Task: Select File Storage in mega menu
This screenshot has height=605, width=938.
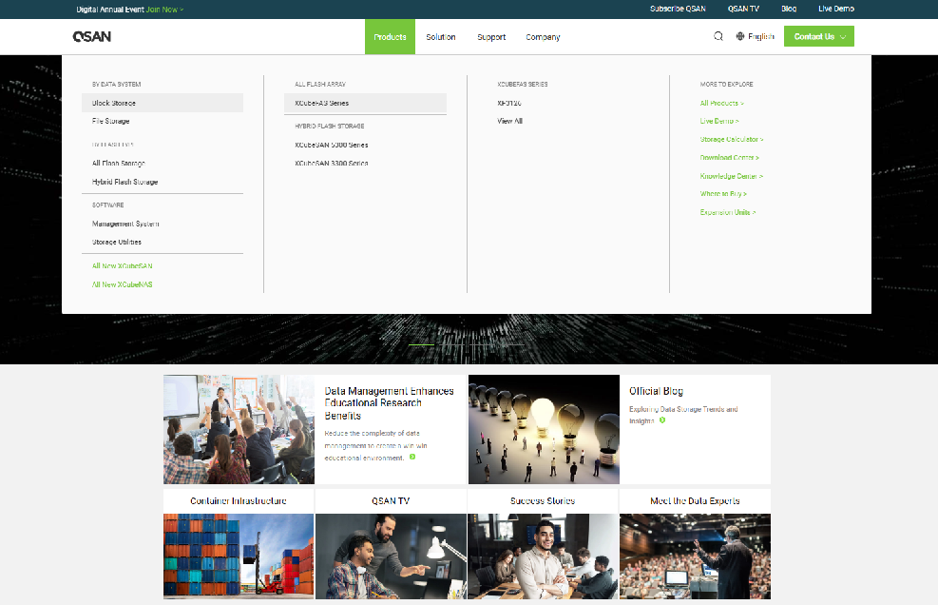Action: click(x=110, y=121)
